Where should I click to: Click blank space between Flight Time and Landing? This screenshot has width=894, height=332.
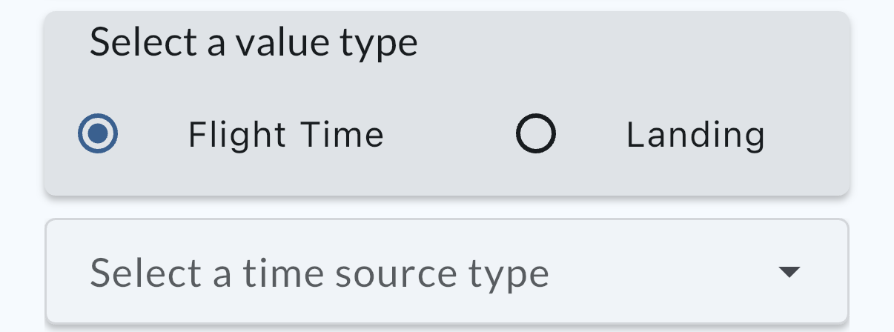tap(448, 135)
